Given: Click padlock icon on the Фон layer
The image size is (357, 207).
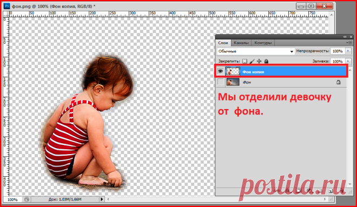Looking at the screenshot, I should 338,82.
